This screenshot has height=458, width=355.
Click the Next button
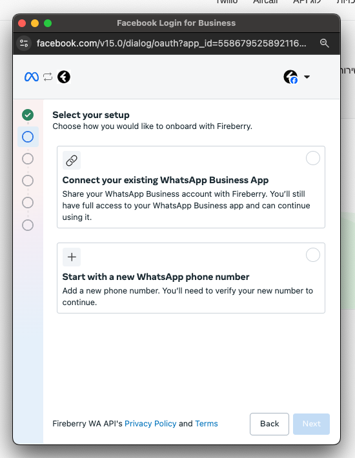point(312,424)
